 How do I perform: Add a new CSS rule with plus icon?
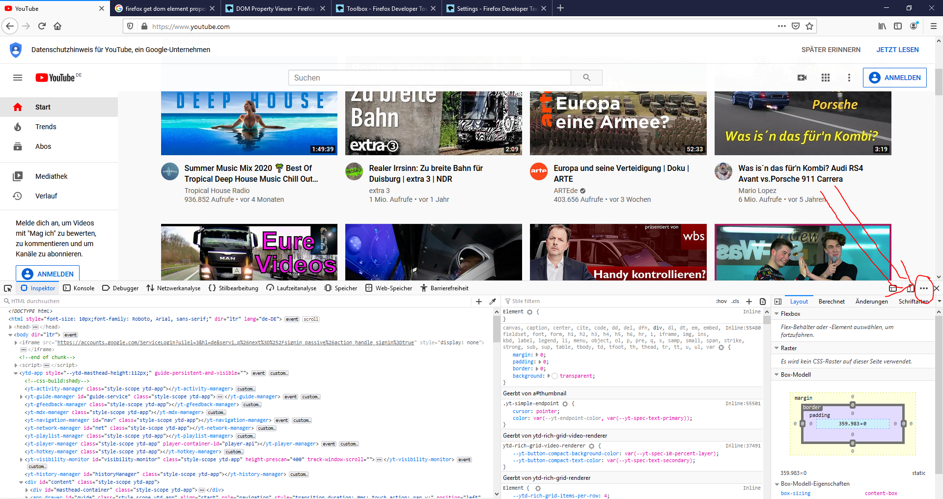pyautogui.click(x=749, y=302)
